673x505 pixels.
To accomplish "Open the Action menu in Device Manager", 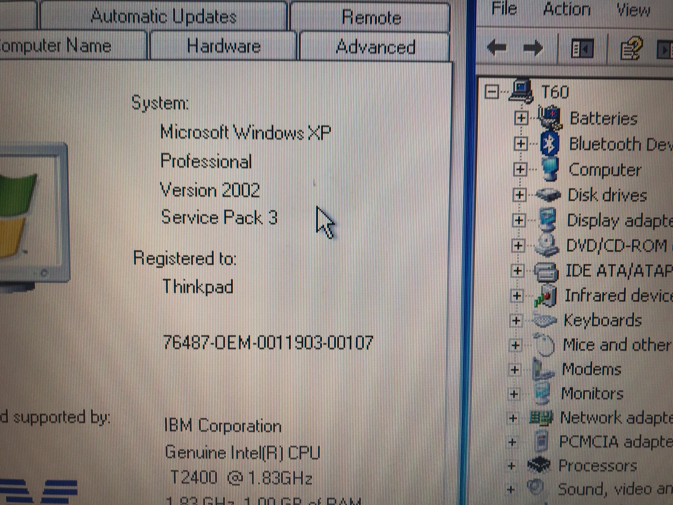I will point(567,8).
